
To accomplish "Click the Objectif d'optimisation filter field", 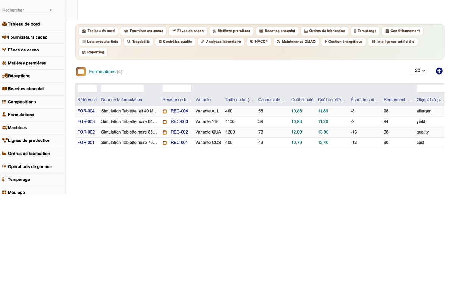I will 430,88.
